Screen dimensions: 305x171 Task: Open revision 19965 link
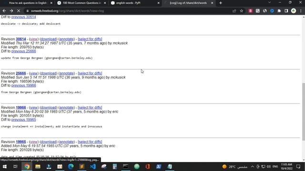click(21, 142)
